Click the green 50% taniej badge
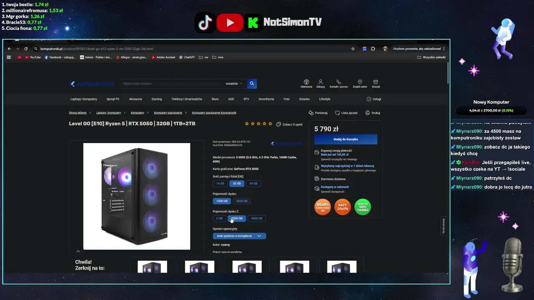The height and width of the screenshot is (300, 534). click(x=363, y=207)
